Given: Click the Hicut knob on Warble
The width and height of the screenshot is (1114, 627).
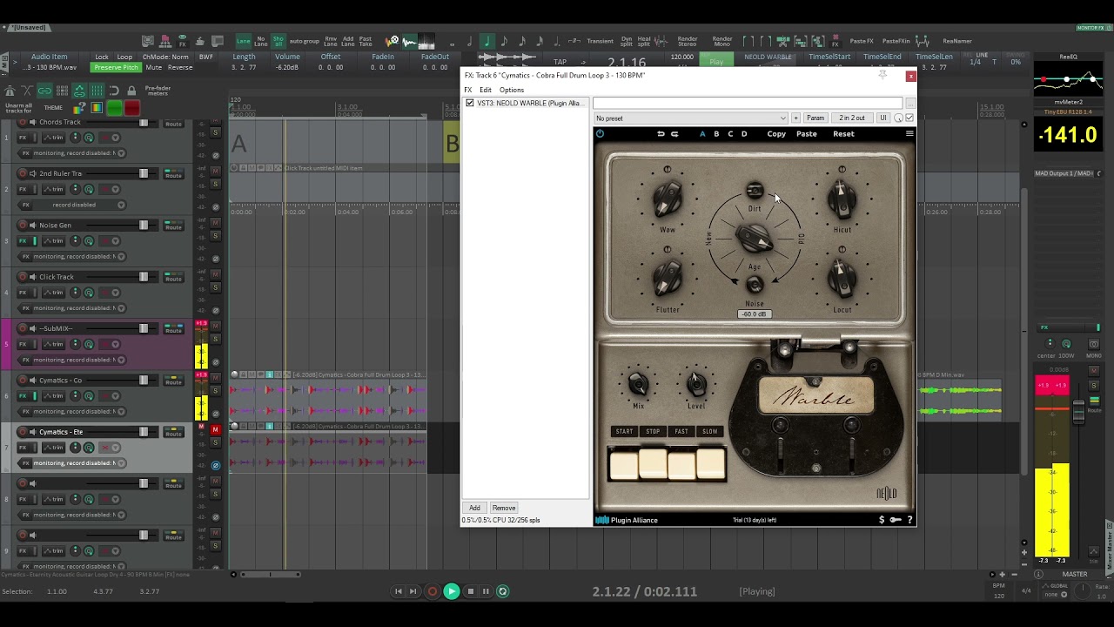Looking at the screenshot, I should [842, 199].
